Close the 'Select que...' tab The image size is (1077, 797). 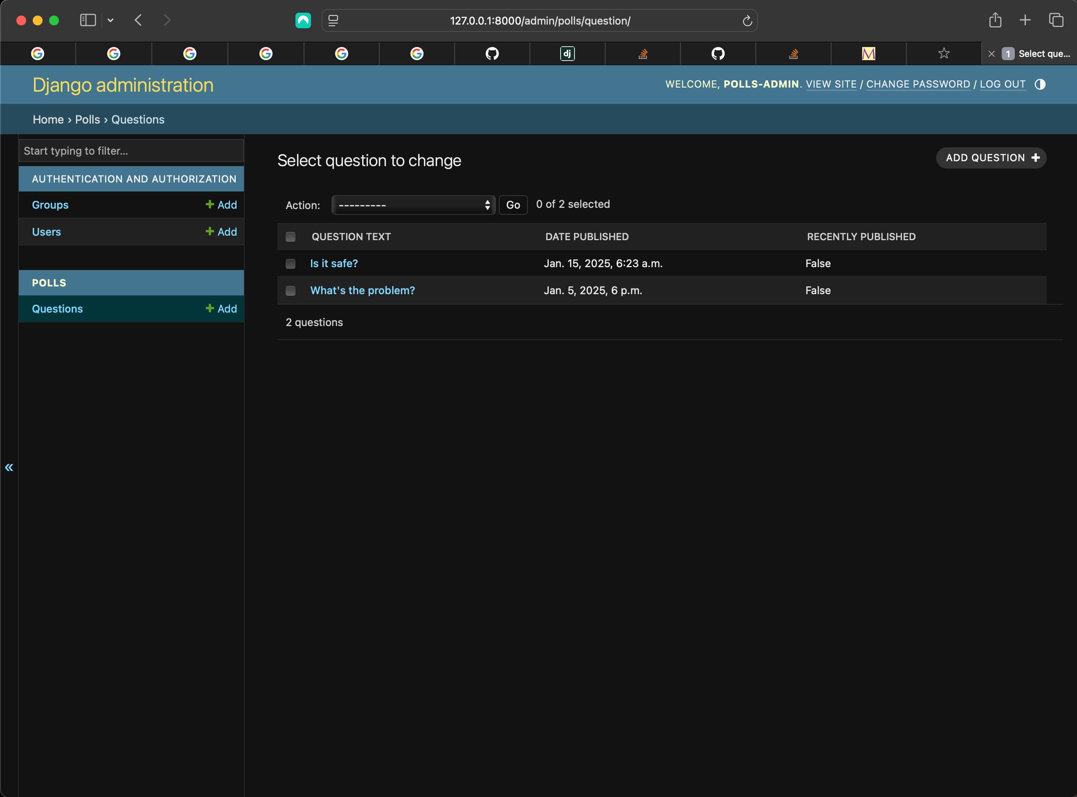click(991, 54)
